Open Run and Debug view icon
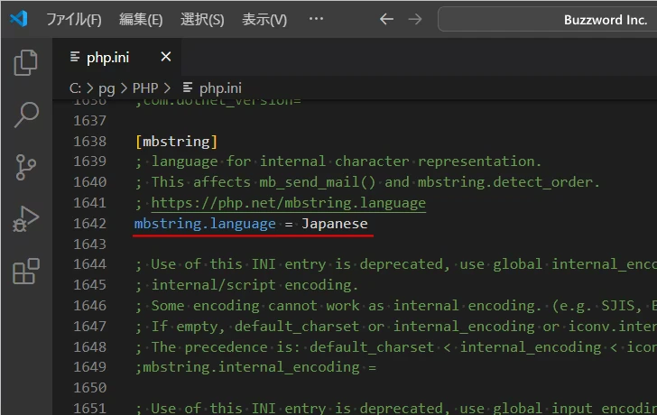Image resolution: width=657 pixels, height=415 pixels. coord(26,219)
